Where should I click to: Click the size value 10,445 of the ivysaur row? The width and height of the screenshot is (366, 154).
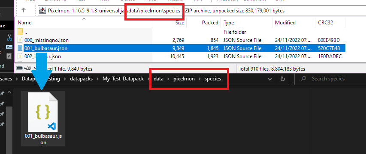click(177, 56)
